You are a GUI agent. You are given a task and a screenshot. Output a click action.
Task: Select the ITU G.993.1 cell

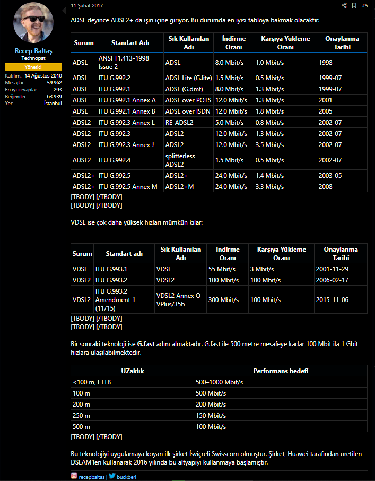124,269
